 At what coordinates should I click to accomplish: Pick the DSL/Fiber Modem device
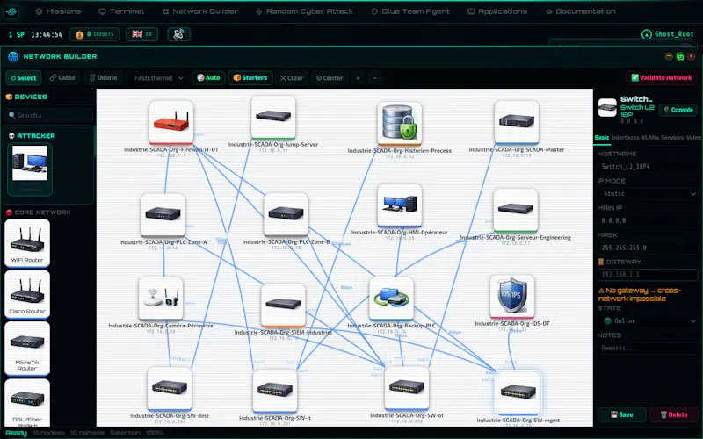27,403
